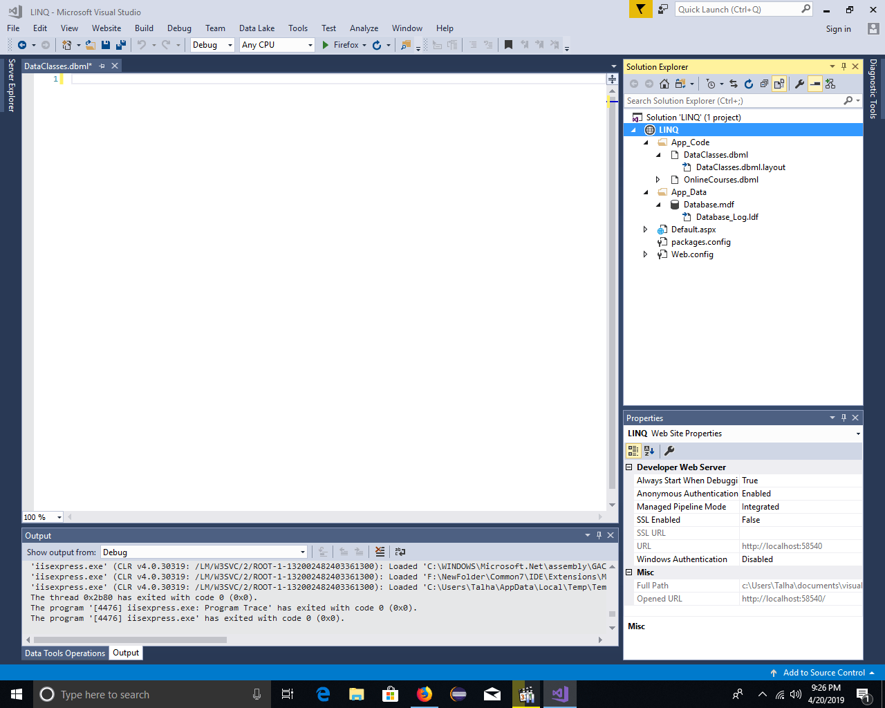885x708 pixels.
Task: Click the browser Refresh icon in toolbar
Action: pos(377,45)
